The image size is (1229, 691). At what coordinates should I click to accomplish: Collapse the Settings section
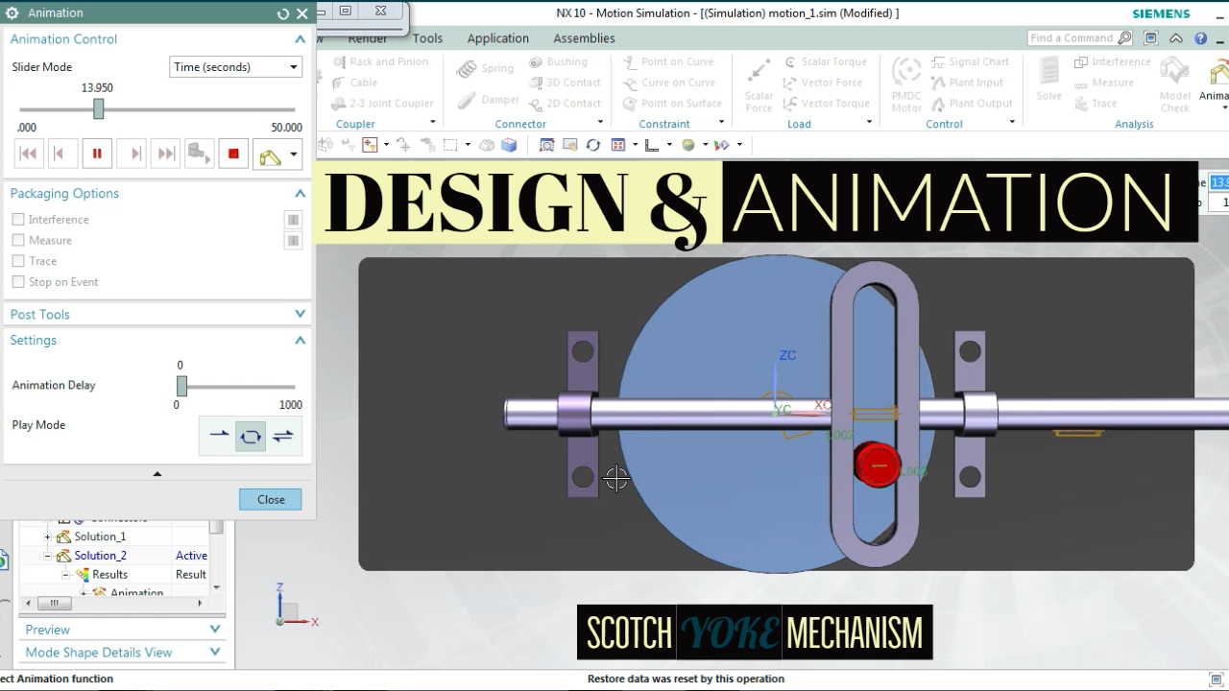(x=300, y=340)
